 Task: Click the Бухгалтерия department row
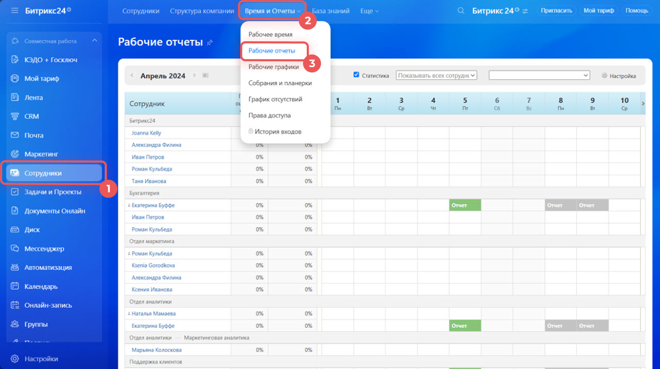pyautogui.click(x=385, y=193)
